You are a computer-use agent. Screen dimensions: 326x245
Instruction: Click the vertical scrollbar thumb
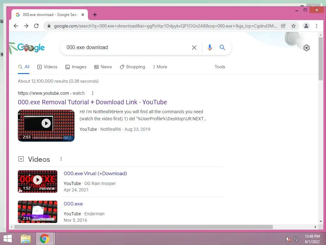click(321, 59)
